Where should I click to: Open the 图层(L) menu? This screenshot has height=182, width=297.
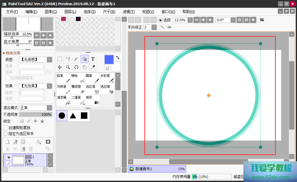(70, 12)
